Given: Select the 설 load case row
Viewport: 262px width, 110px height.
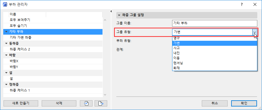Looking at the screenshot, I should pyautogui.click(x=53, y=79).
